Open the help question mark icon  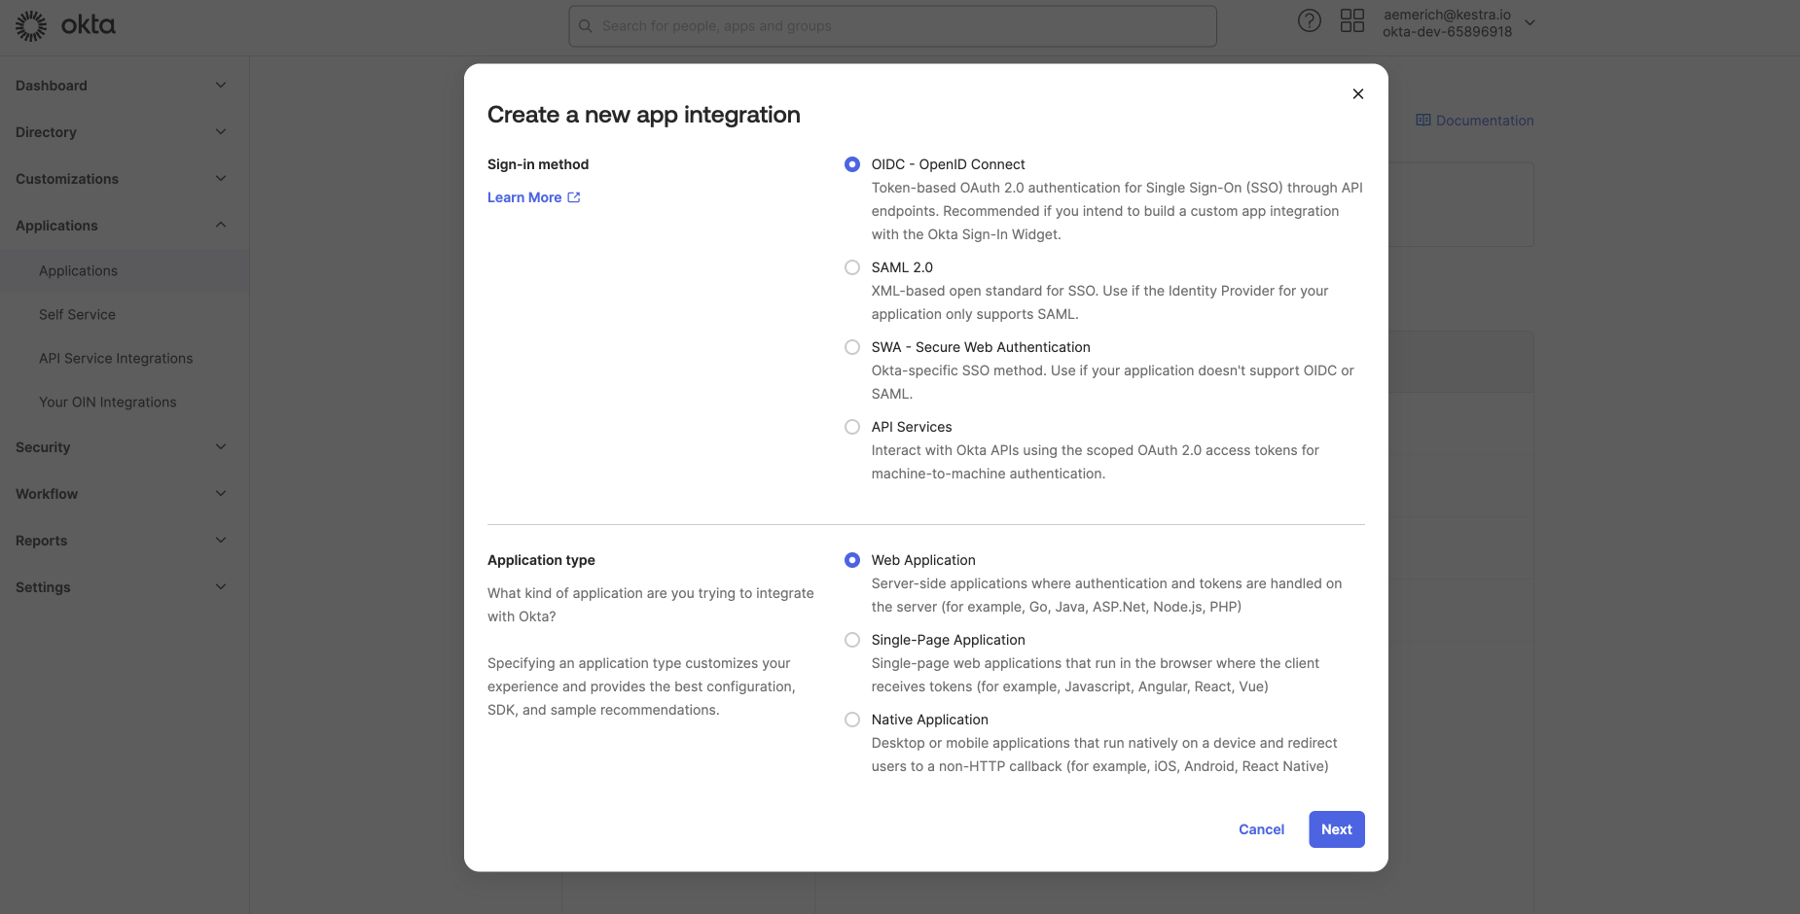click(x=1309, y=20)
